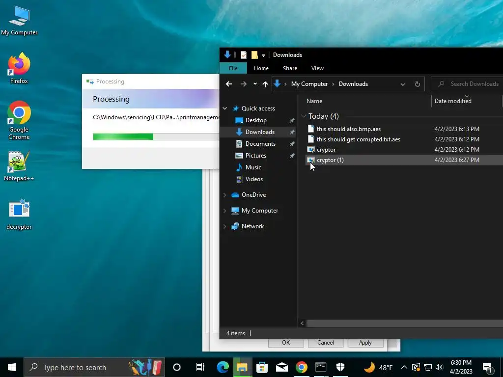Screen dimensions: 503x377
Task: Open Task View on the taskbar
Action: (200, 367)
